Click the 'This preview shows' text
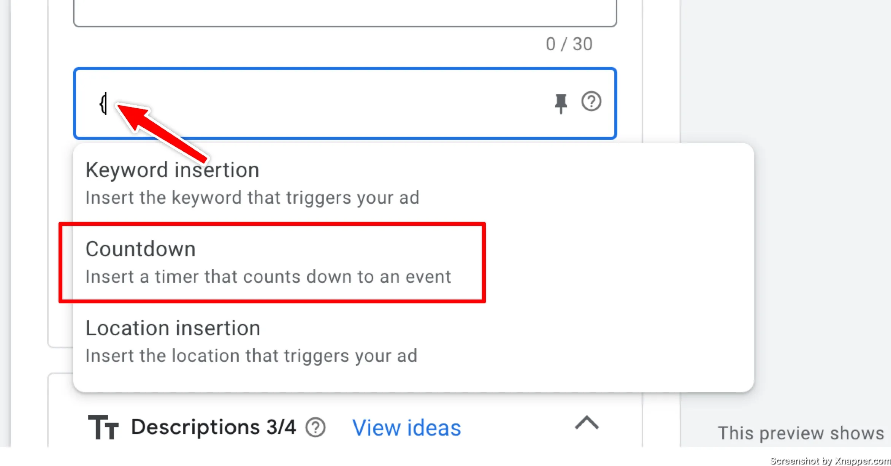This screenshot has height=466, width=891. click(801, 433)
